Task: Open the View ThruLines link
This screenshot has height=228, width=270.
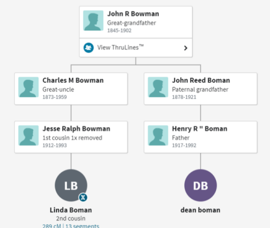Action: [120, 48]
